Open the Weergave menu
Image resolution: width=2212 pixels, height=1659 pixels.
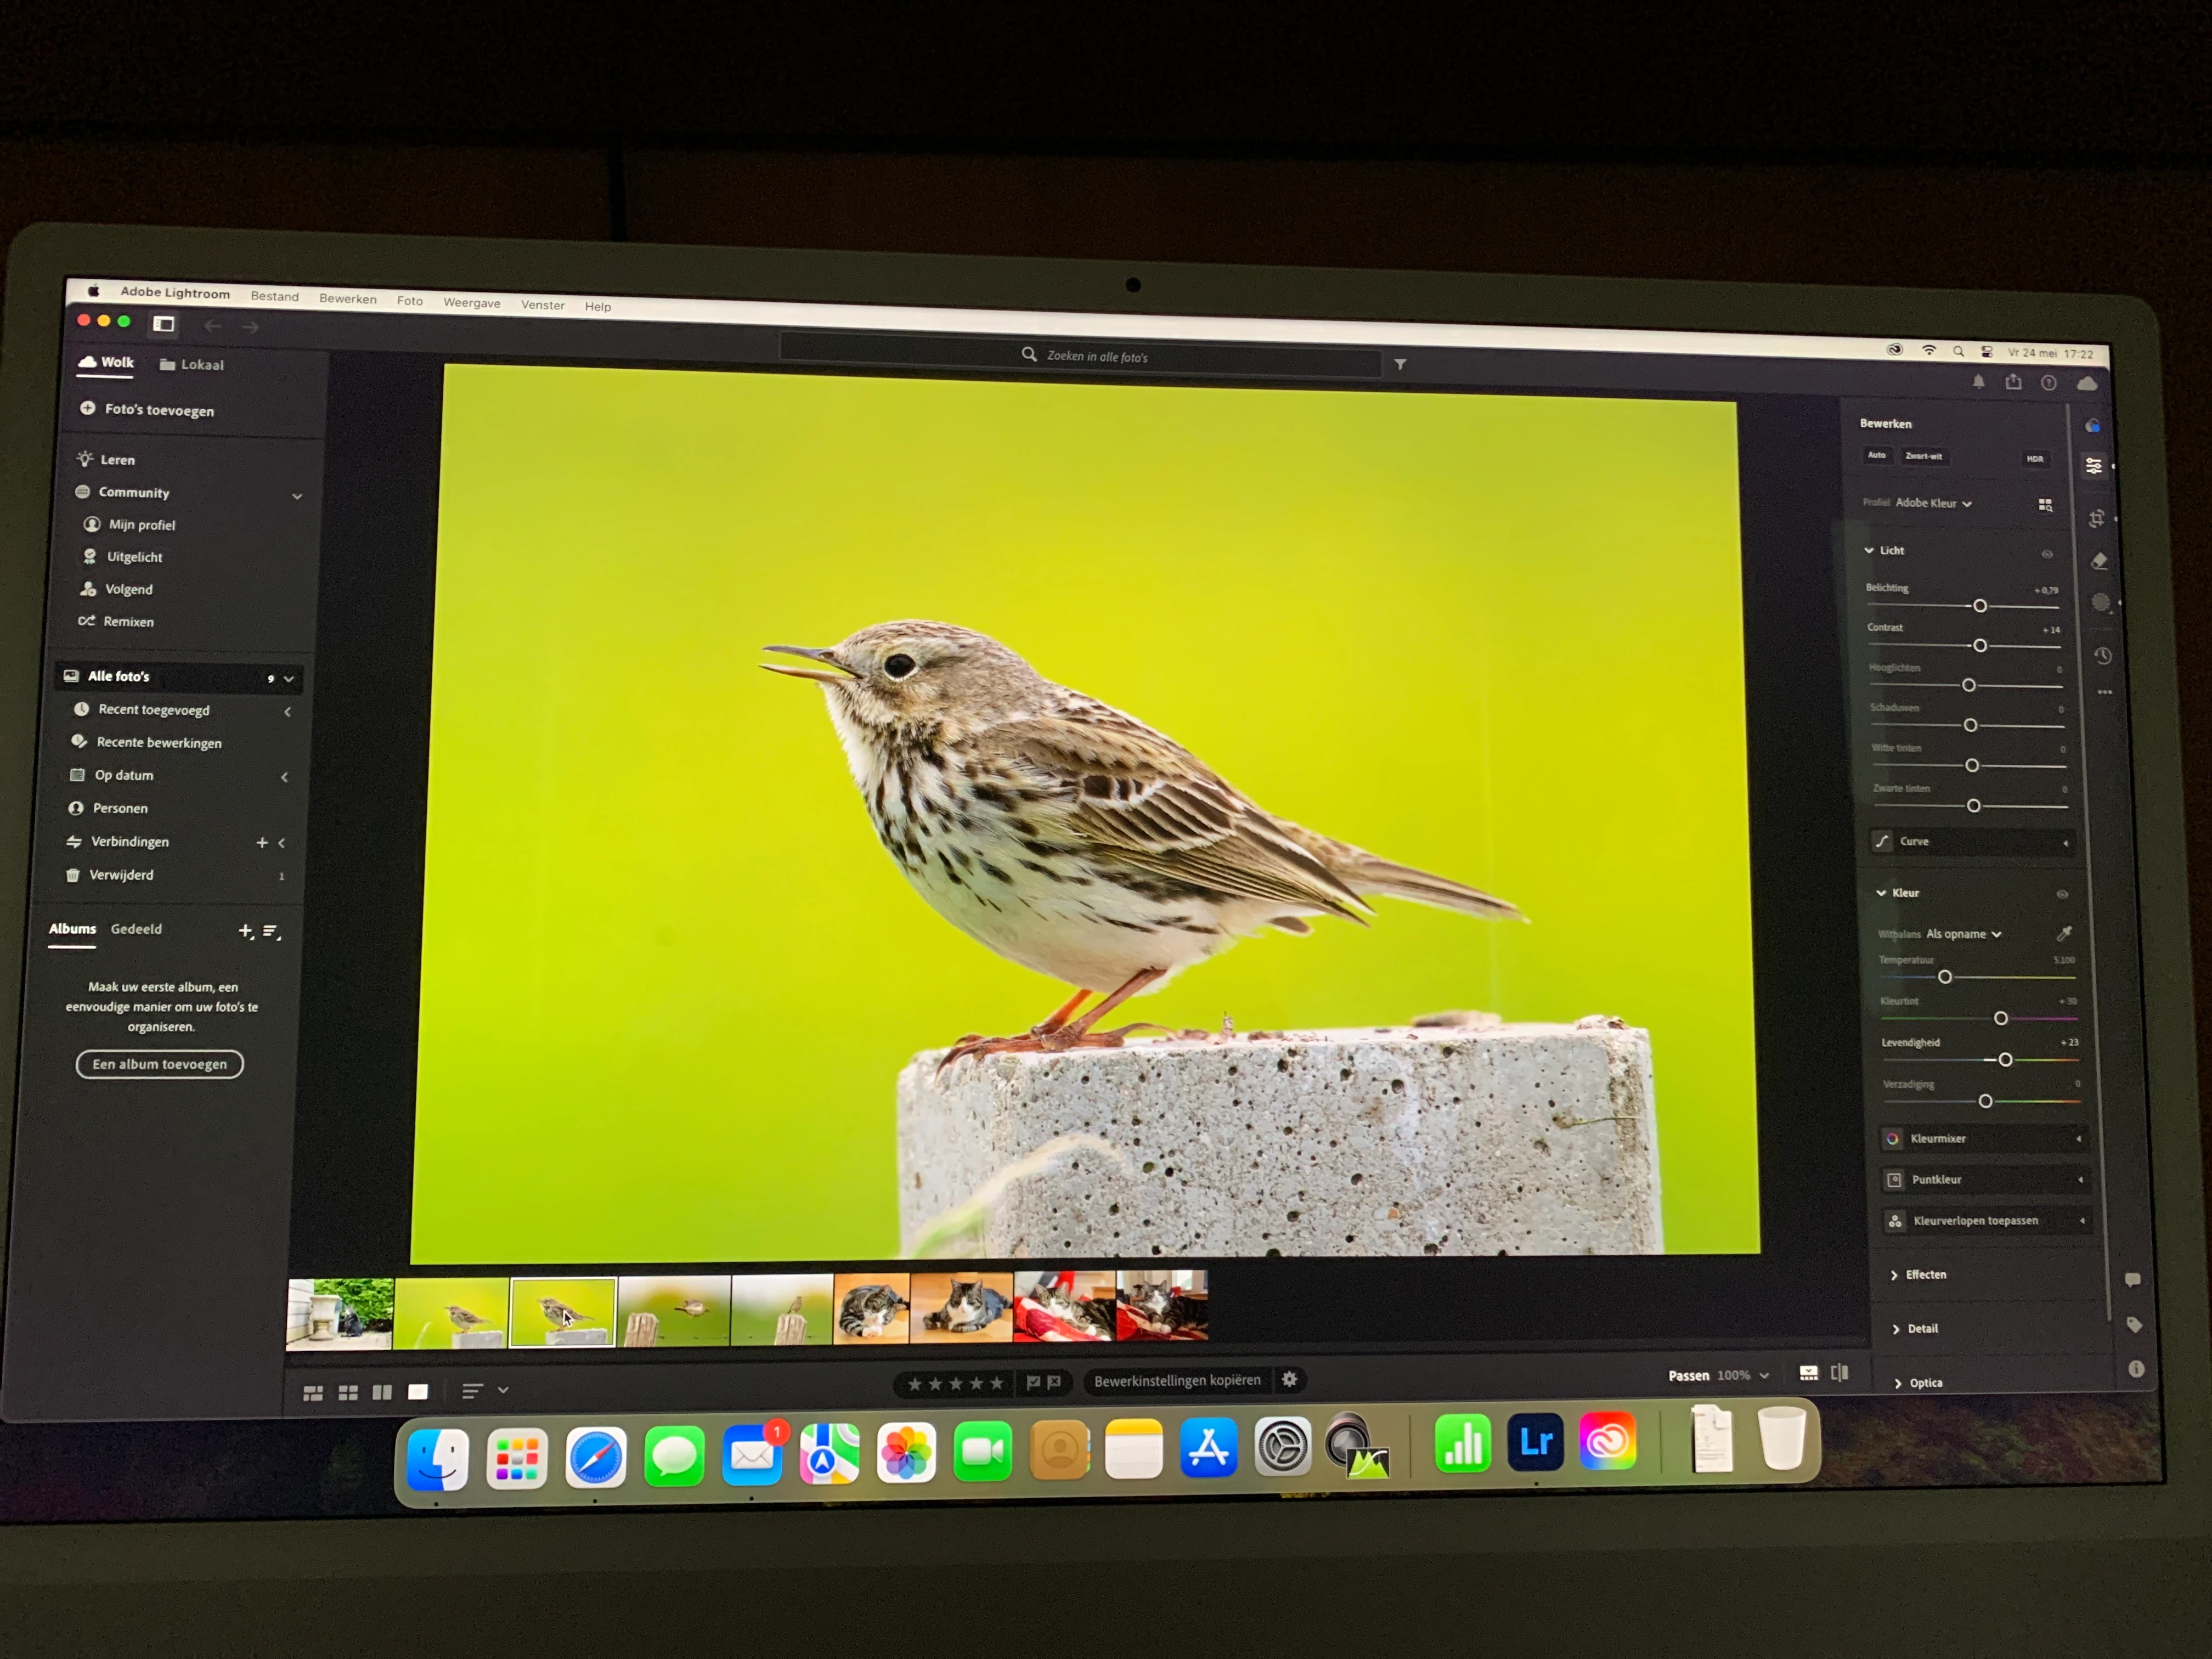coord(471,303)
